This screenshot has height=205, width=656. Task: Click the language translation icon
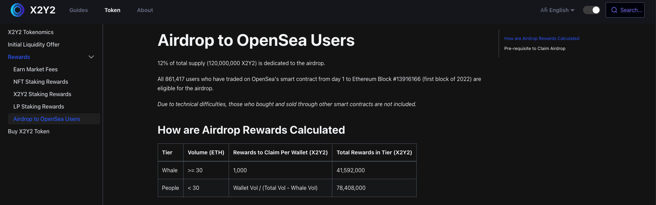(544, 10)
